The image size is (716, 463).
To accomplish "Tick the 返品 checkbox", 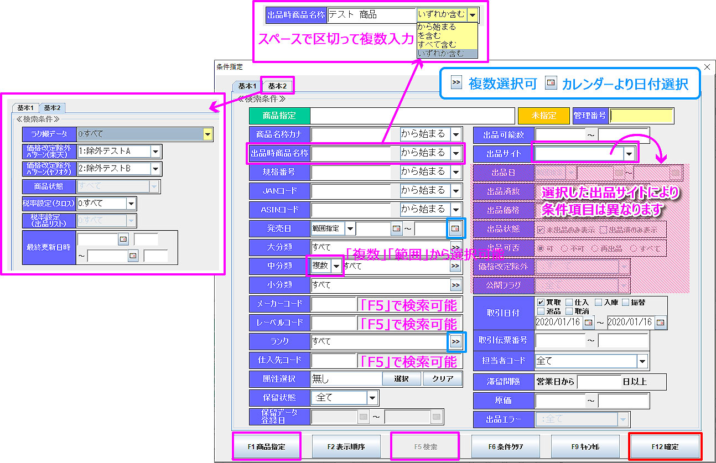I will point(541,311).
